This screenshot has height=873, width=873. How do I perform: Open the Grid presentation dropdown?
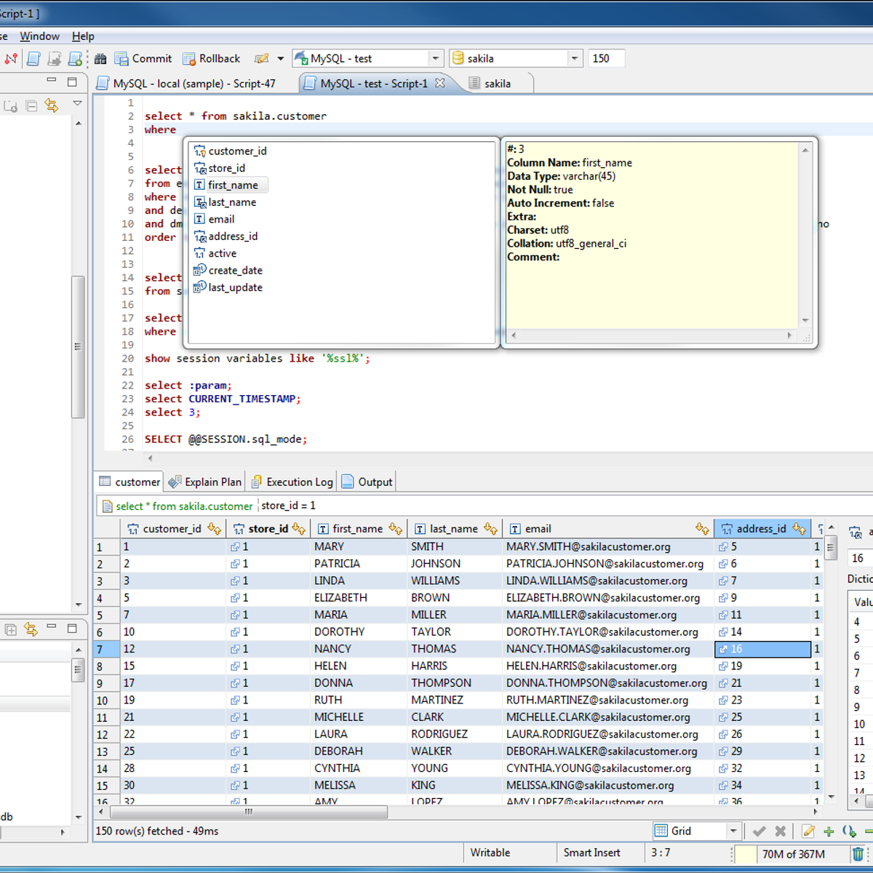(x=733, y=831)
